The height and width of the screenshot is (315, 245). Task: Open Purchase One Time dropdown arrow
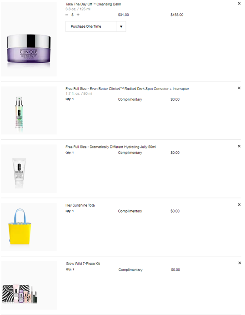[x=121, y=26]
